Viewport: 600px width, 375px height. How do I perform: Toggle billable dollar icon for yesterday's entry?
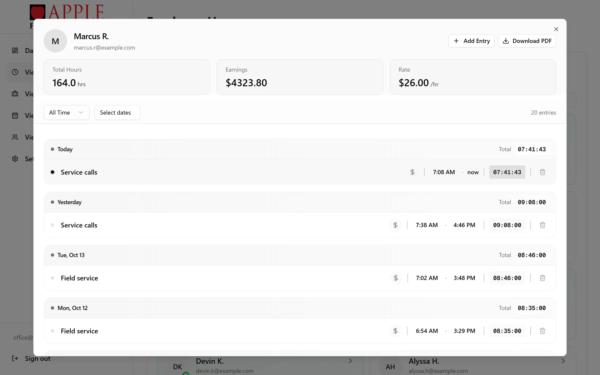point(395,225)
